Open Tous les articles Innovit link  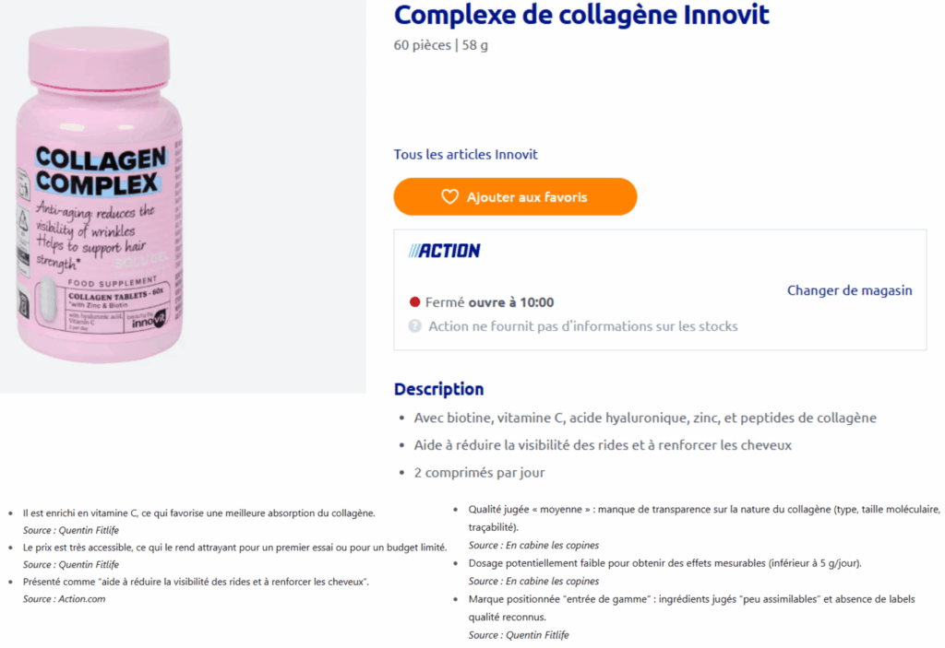pos(465,154)
